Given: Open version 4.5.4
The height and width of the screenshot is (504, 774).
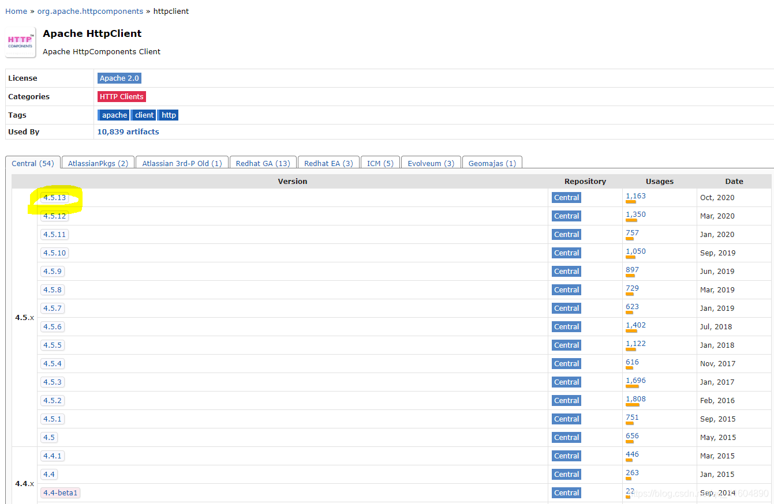Looking at the screenshot, I should [52, 364].
